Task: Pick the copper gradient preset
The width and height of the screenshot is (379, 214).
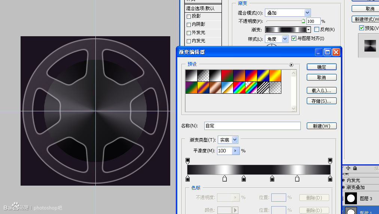Action: tap(215, 87)
